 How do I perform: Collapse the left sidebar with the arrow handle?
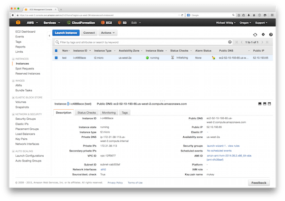[x=49, y=34]
